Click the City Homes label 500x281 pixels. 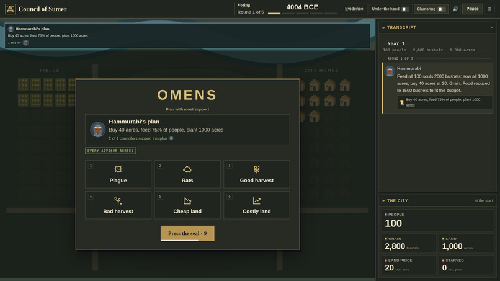321,71
